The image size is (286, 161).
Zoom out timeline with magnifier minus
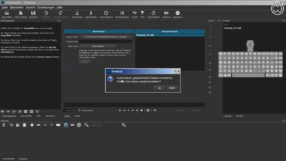coord(86,125)
